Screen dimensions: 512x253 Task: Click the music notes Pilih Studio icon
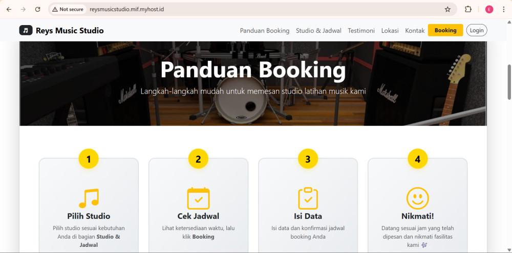89,198
